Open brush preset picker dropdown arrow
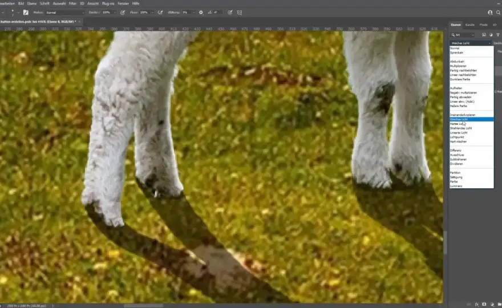 19,13
